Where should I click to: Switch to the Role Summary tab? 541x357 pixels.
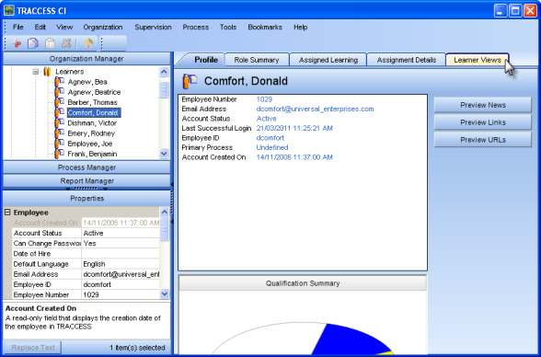click(257, 60)
